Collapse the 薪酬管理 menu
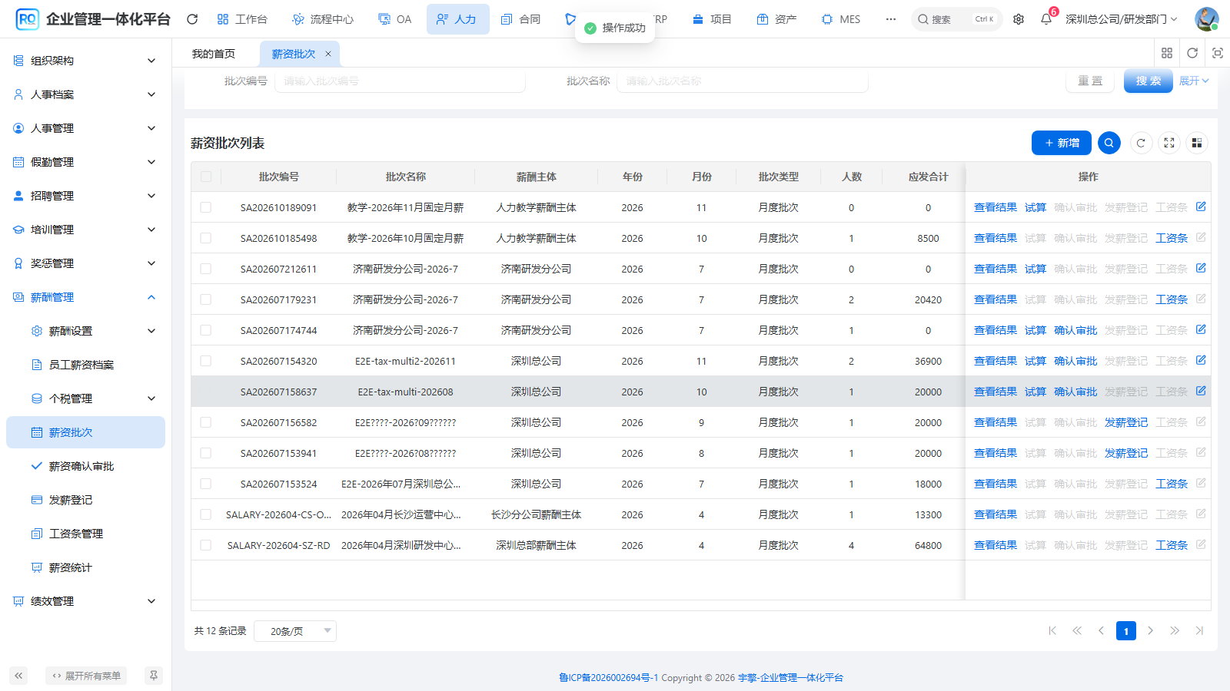 click(85, 297)
